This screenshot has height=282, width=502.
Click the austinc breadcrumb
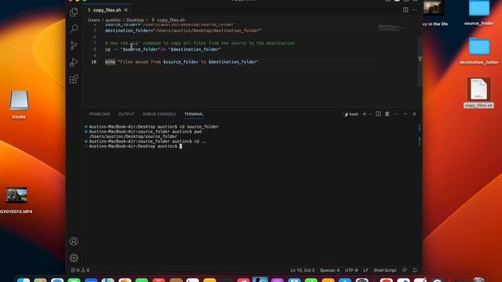point(113,20)
